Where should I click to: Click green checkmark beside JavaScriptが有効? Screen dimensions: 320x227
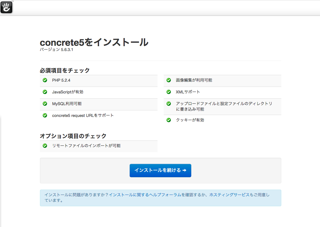[45, 92]
